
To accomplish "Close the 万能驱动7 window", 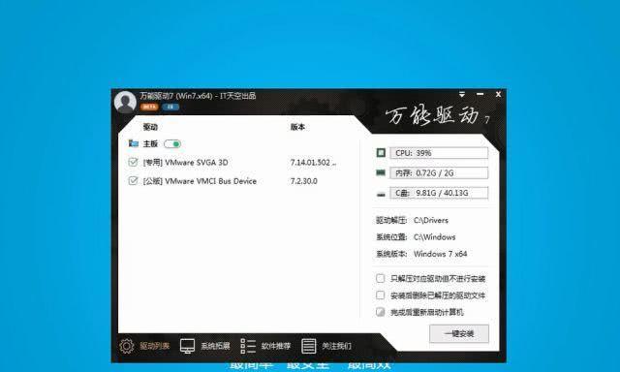I will pyautogui.click(x=498, y=94).
